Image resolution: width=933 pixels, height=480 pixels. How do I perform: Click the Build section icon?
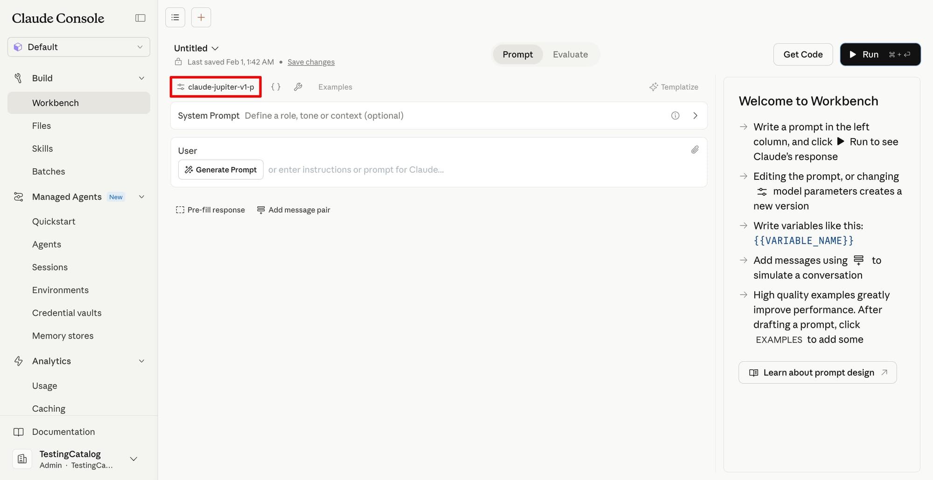tap(18, 78)
